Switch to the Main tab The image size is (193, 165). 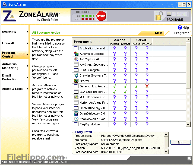point(159,33)
